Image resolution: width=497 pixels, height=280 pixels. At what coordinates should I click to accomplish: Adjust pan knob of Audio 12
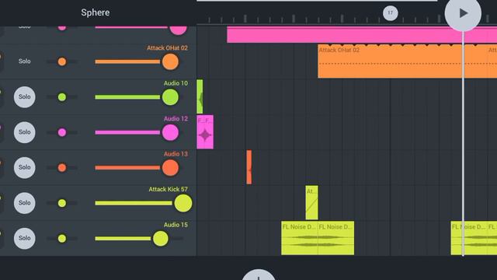(x=62, y=132)
